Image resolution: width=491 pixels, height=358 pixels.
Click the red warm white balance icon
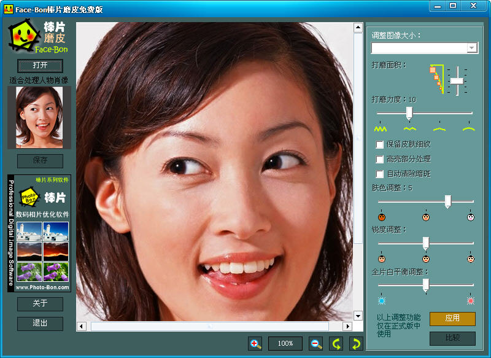(471, 300)
